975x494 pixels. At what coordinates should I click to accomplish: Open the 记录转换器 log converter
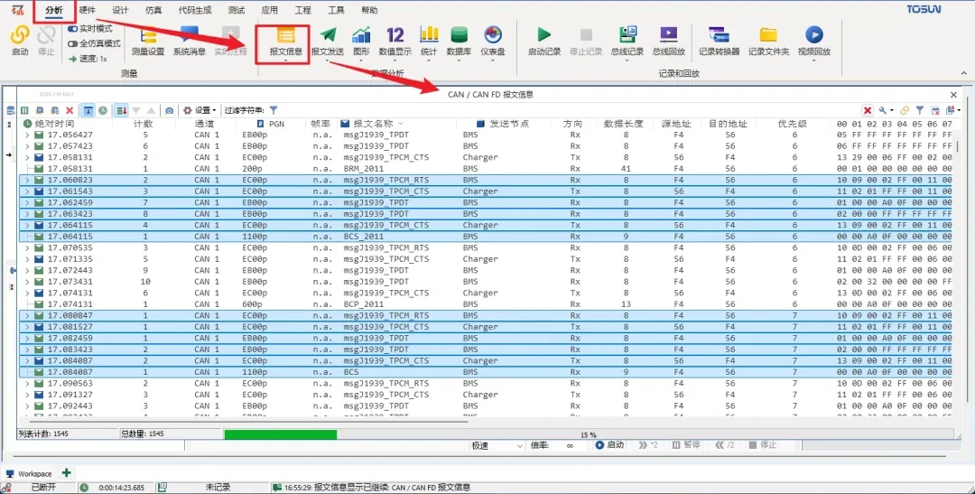coord(719,42)
